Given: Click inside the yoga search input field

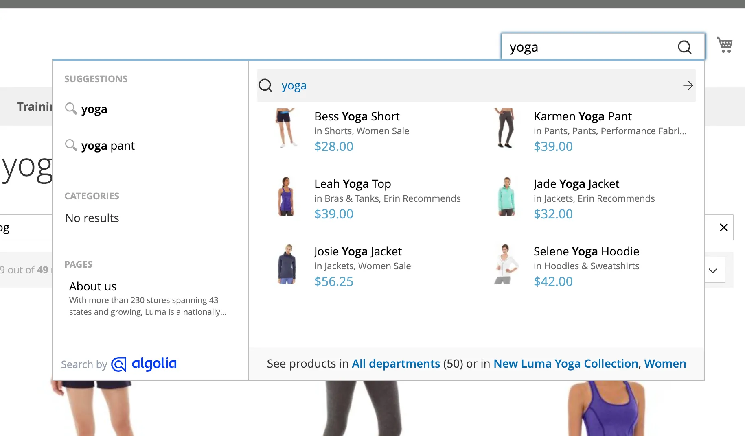Looking at the screenshot, I should tap(578, 47).
